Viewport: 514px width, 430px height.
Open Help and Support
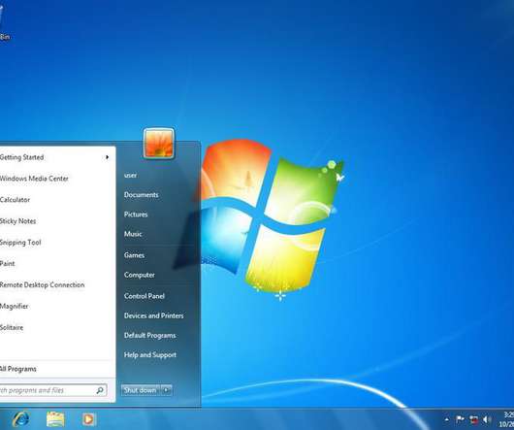(150, 355)
